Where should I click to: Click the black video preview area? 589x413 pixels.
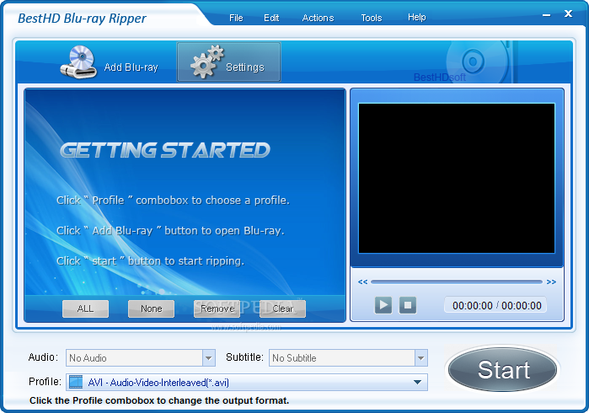[x=457, y=178]
